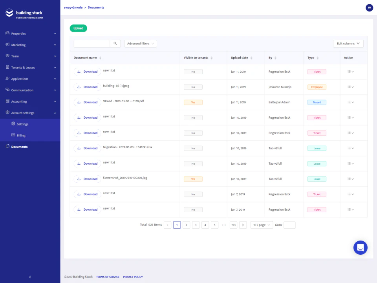Image resolution: width=377 pixels, height=283 pixels.
Task: Open the chat support bubble icon
Action: [x=360, y=248]
